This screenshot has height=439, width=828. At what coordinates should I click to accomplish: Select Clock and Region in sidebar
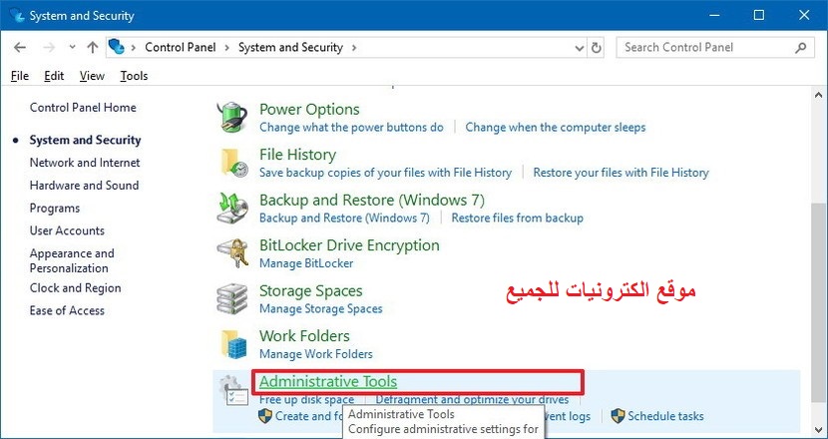pos(75,288)
